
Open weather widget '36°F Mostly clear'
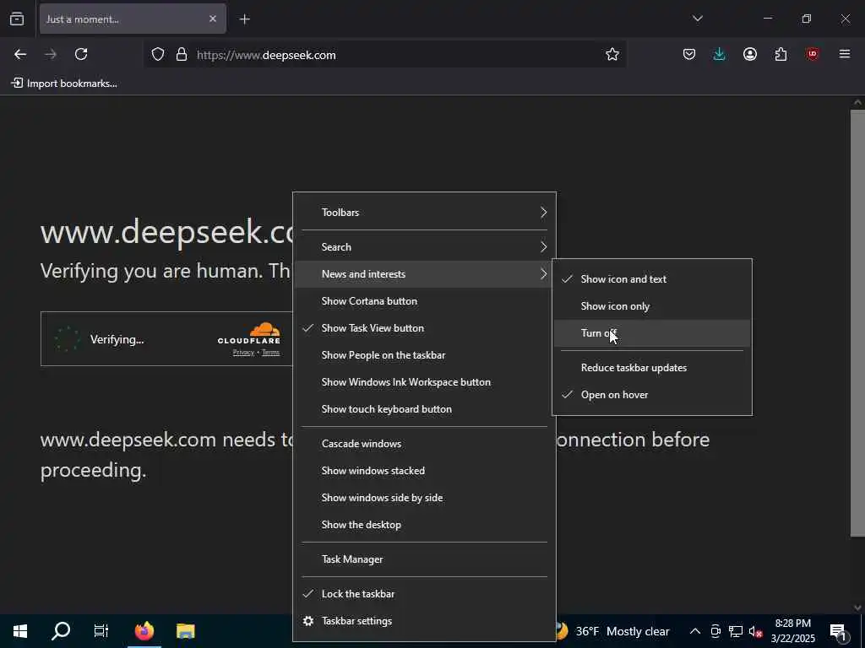[613, 631]
